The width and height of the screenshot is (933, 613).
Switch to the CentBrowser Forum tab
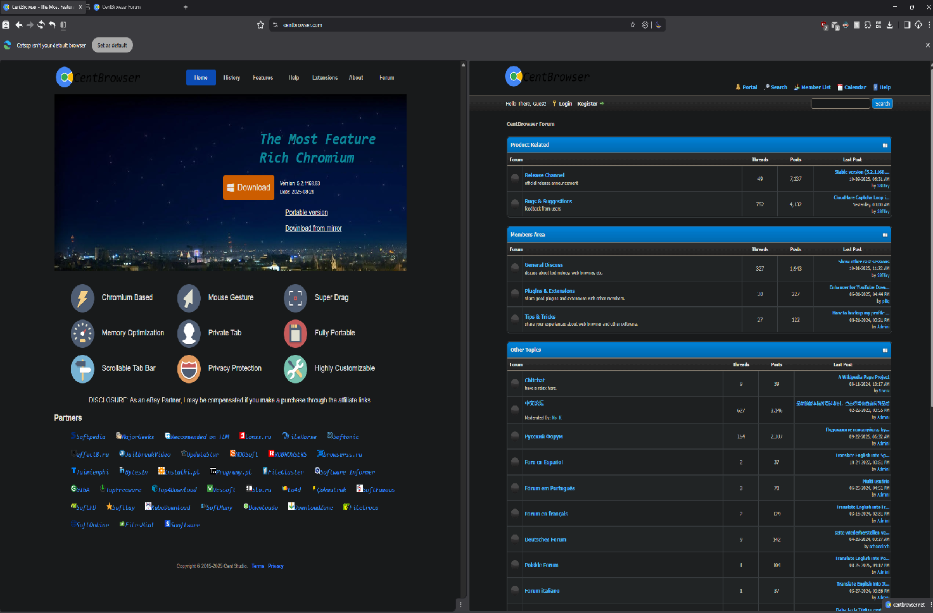[x=122, y=7]
